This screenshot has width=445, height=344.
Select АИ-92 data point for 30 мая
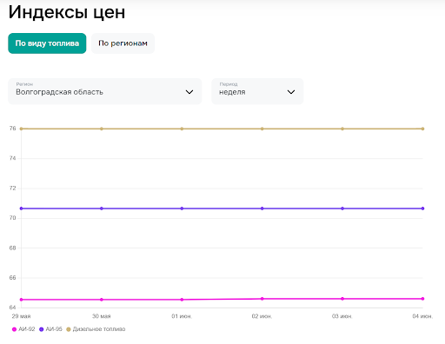pos(102,300)
